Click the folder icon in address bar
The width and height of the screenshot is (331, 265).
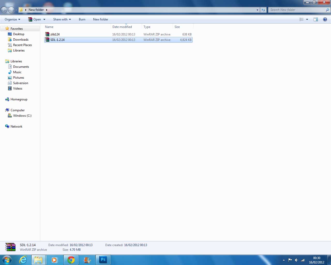coord(21,10)
